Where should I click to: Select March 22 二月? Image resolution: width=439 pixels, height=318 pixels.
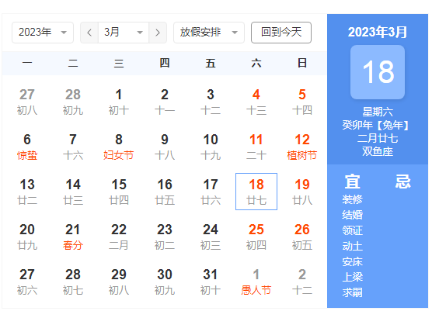click(119, 237)
